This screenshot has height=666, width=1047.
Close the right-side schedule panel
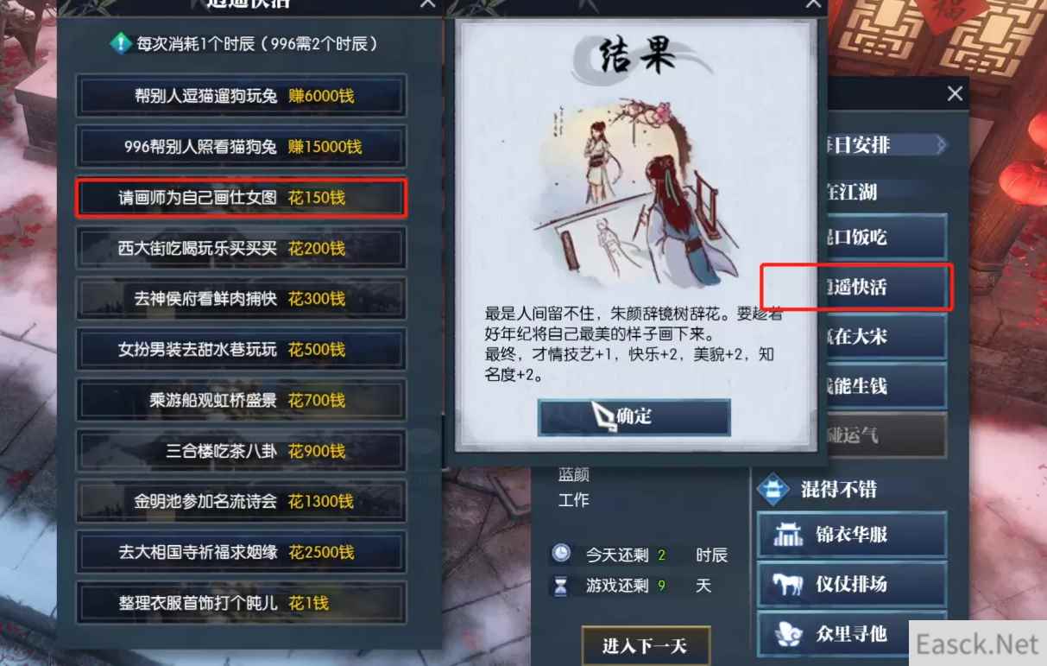point(955,93)
